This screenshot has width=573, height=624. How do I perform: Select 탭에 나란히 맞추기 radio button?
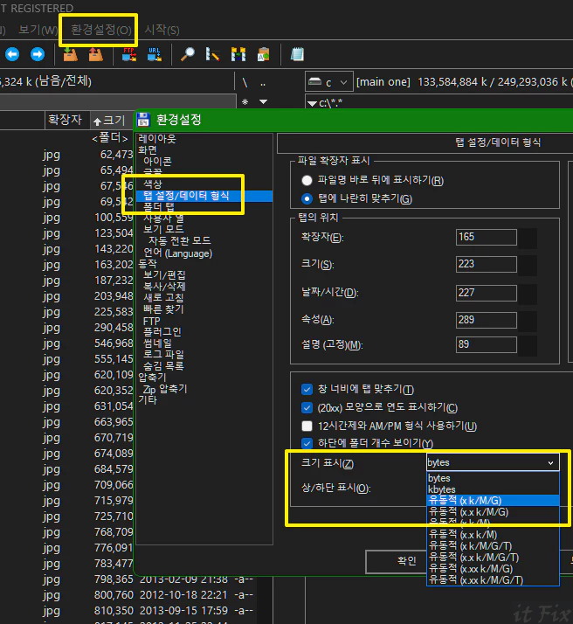coord(307,198)
